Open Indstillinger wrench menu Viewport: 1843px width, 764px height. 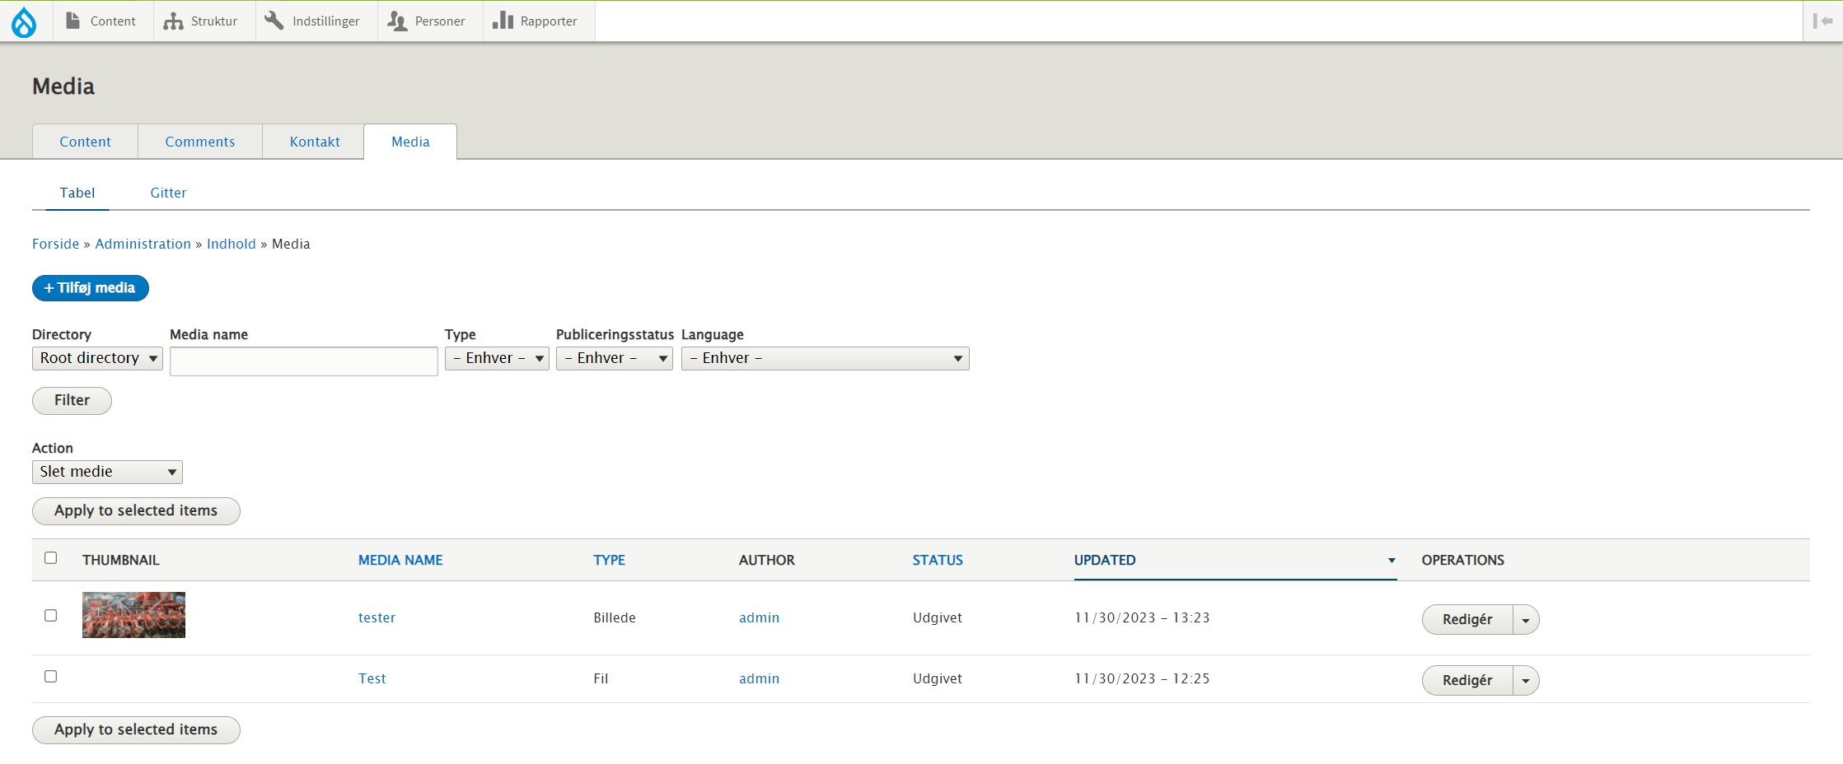coord(314,21)
